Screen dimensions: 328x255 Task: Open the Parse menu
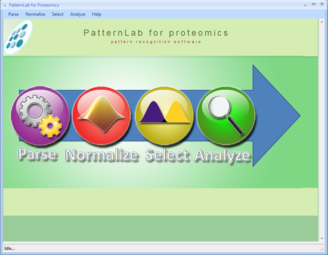(13, 14)
